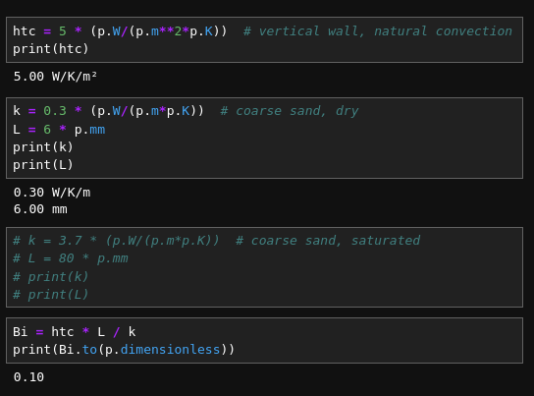Click the comment '# coarse sand, saturated'
The height and width of the screenshot is (396, 534).
(x=328, y=241)
